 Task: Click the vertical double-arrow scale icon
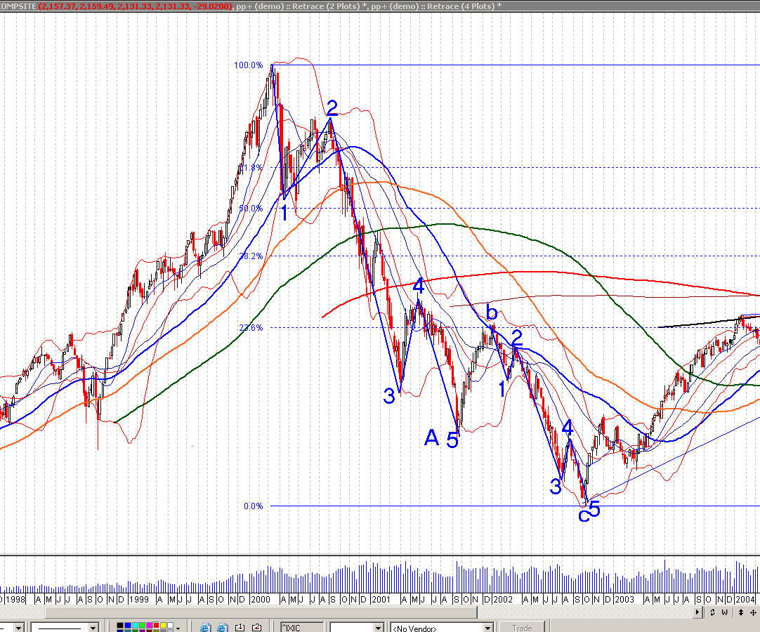[x=740, y=612]
